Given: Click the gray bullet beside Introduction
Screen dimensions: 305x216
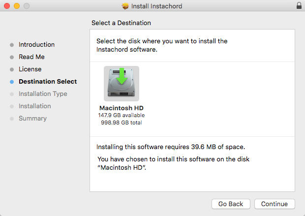Looking at the screenshot, I should (x=12, y=45).
